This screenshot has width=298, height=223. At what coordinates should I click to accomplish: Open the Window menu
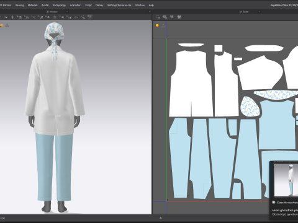(140, 5)
